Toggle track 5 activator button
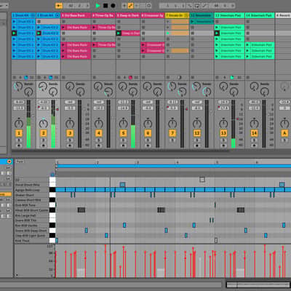Viewport: 291px width, 291px height. pyautogui.click(x=123, y=133)
